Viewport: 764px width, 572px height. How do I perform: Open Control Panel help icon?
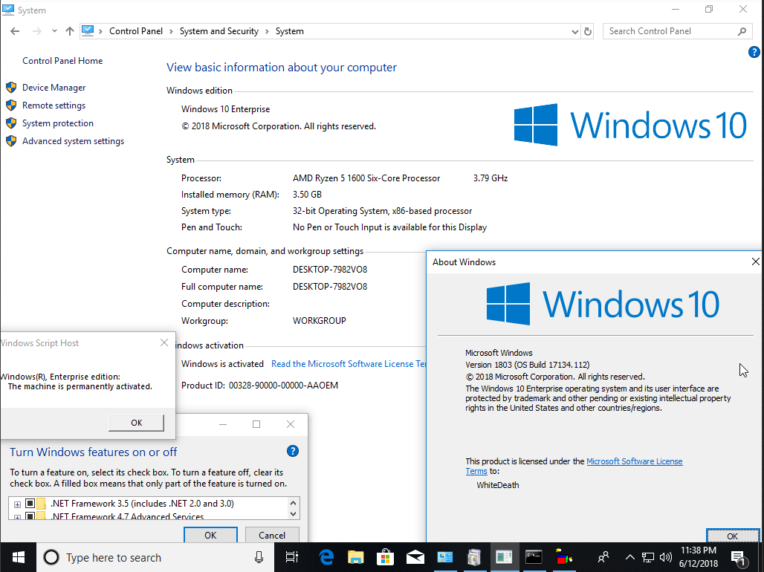(x=754, y=52)
